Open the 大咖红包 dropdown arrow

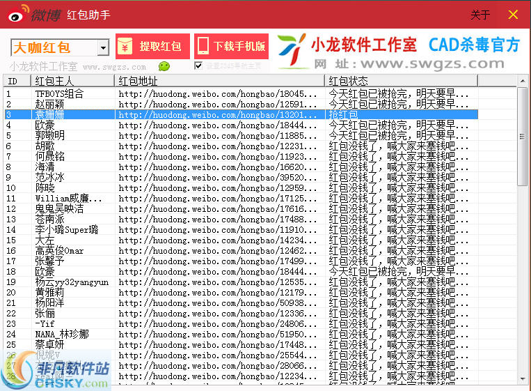[103, 47]
